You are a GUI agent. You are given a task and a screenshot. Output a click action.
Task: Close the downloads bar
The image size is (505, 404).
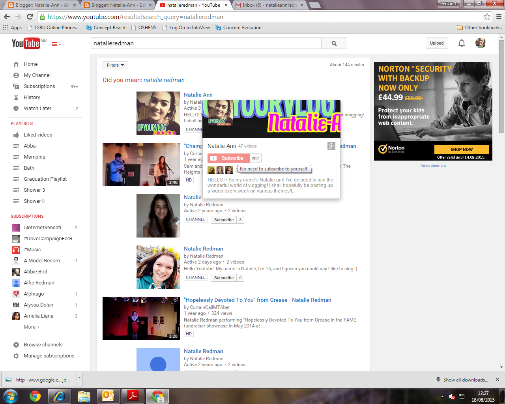(498, 380)
